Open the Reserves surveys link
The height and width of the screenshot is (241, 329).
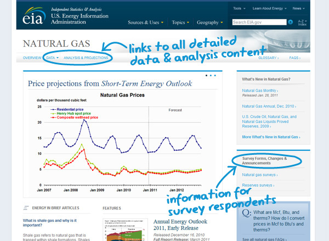pyautogui.click(x=258, y=186)
